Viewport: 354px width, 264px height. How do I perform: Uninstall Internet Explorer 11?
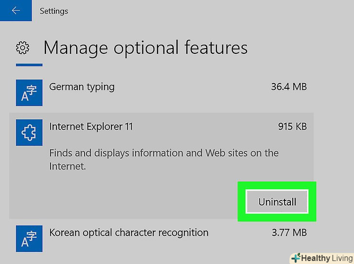coord(277,201)
